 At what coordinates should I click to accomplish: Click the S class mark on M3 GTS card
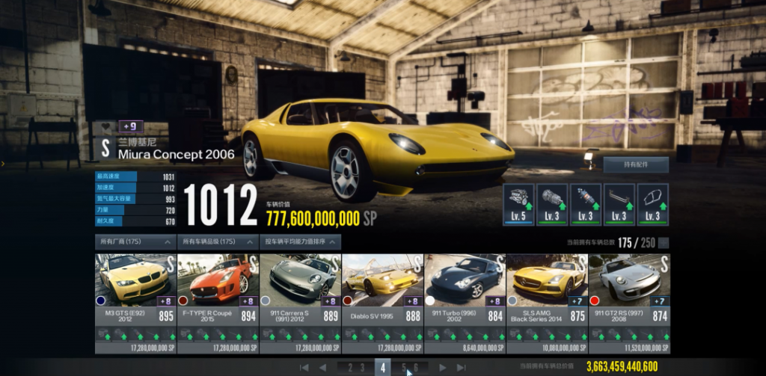pyautogui.click(x=170, y=264)
